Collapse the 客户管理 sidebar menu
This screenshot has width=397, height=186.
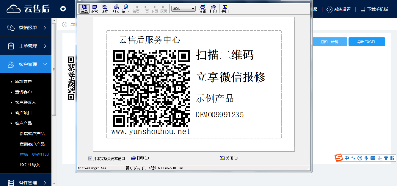[26, 64]
